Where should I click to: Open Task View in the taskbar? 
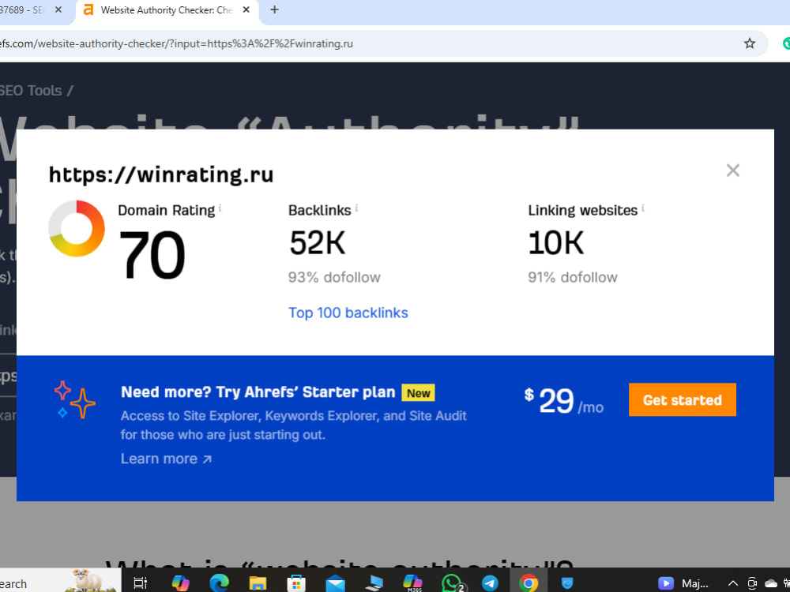140,583
